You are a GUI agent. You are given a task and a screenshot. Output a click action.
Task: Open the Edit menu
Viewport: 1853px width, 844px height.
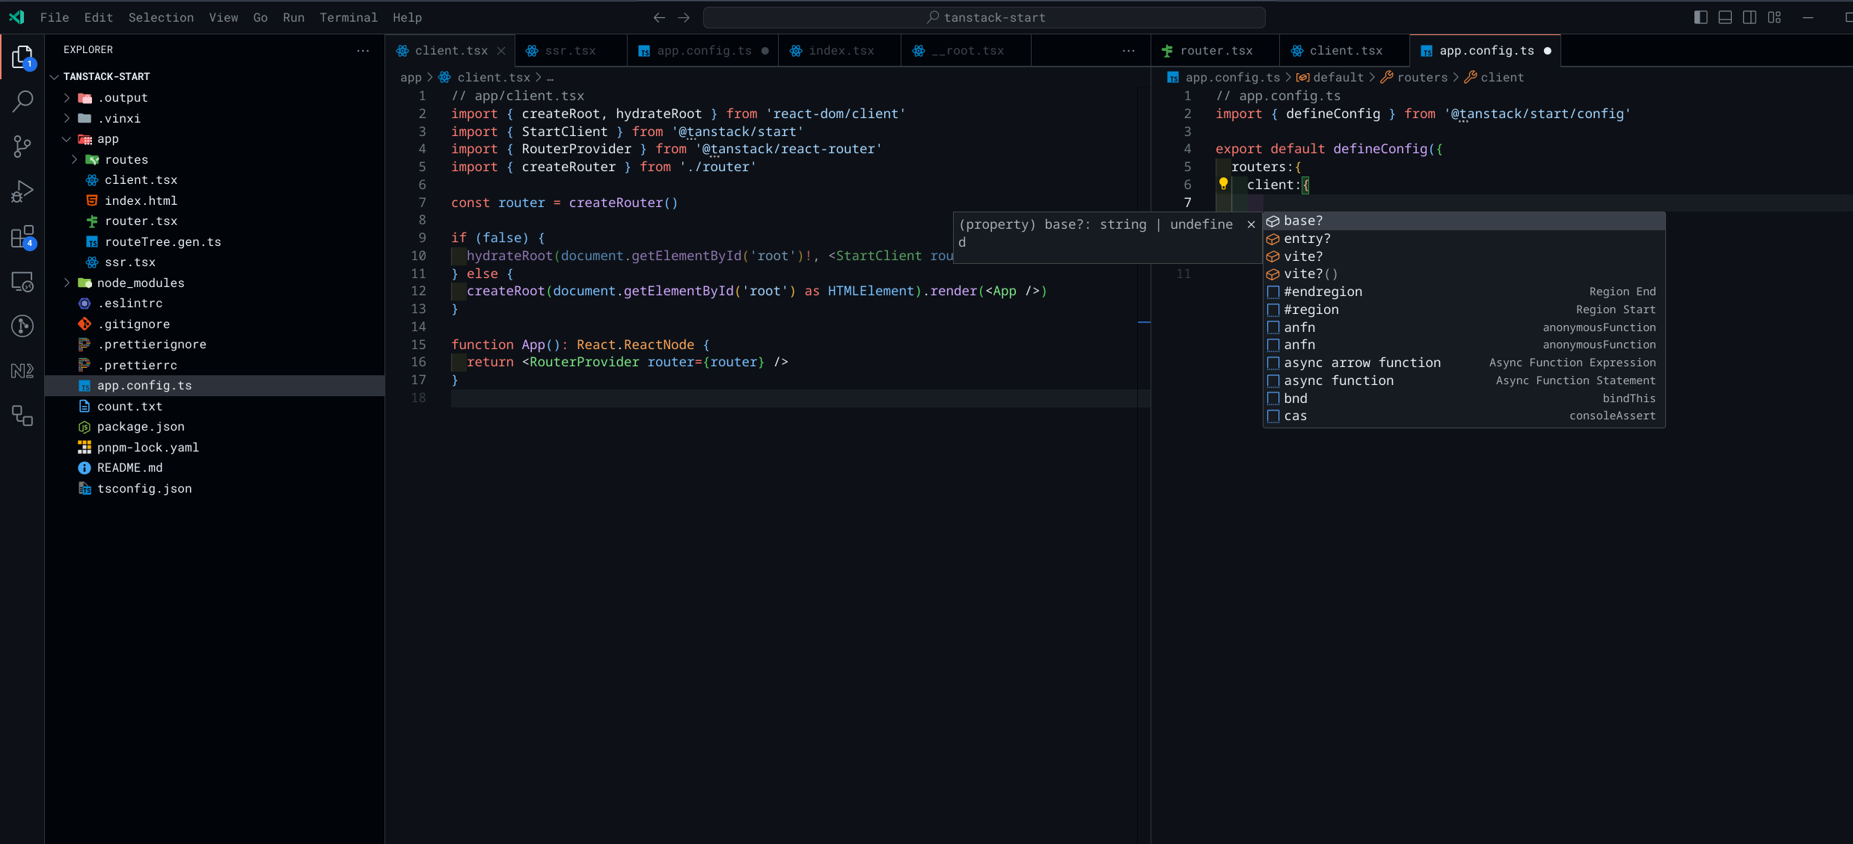tap(99, 17)
